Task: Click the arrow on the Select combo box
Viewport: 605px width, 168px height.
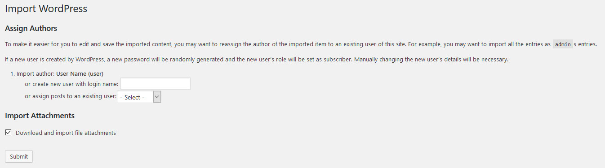Action: coord(157,97)
